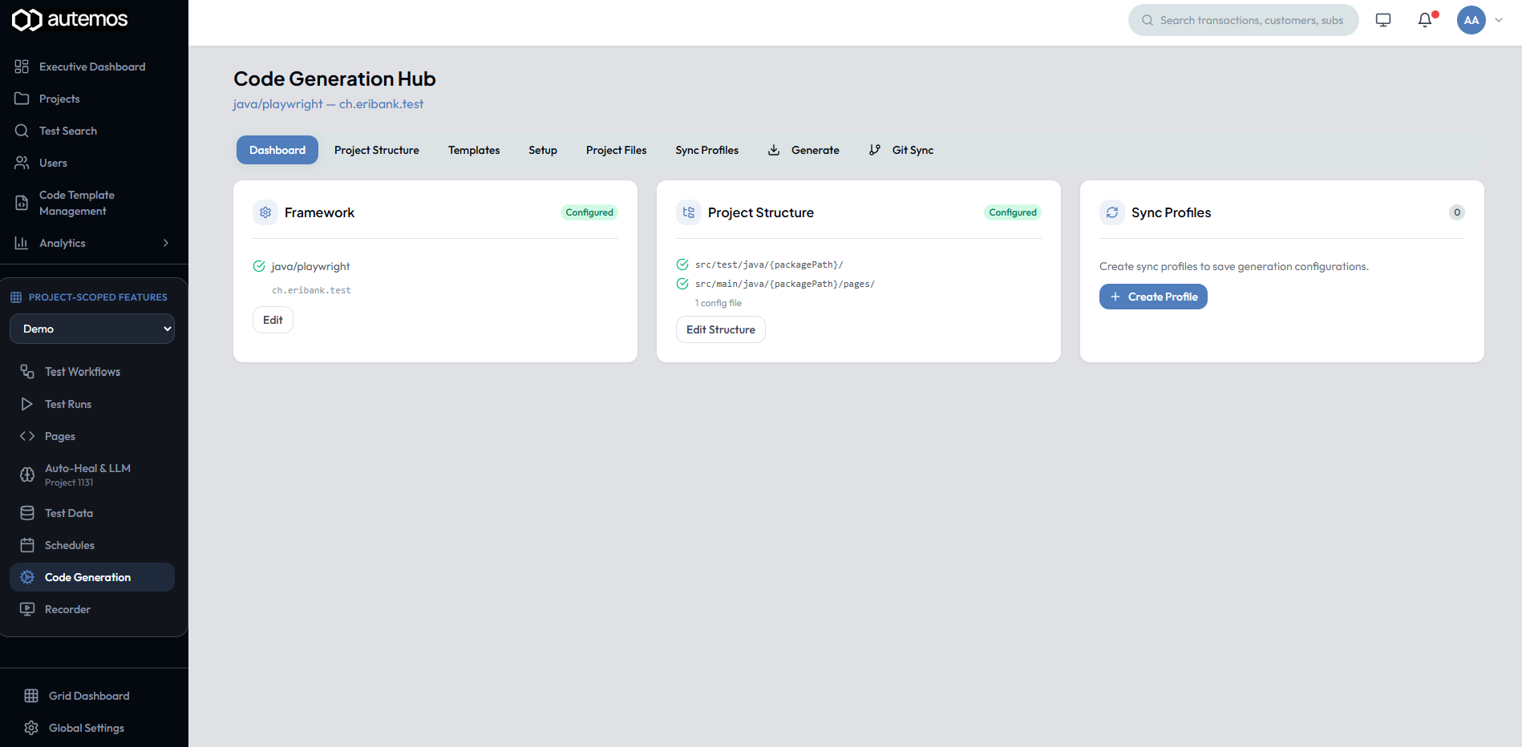Click check icon beside java/playwright
Image resolution: width=1522 pixels, height=747 pixels.
(259, 266)
